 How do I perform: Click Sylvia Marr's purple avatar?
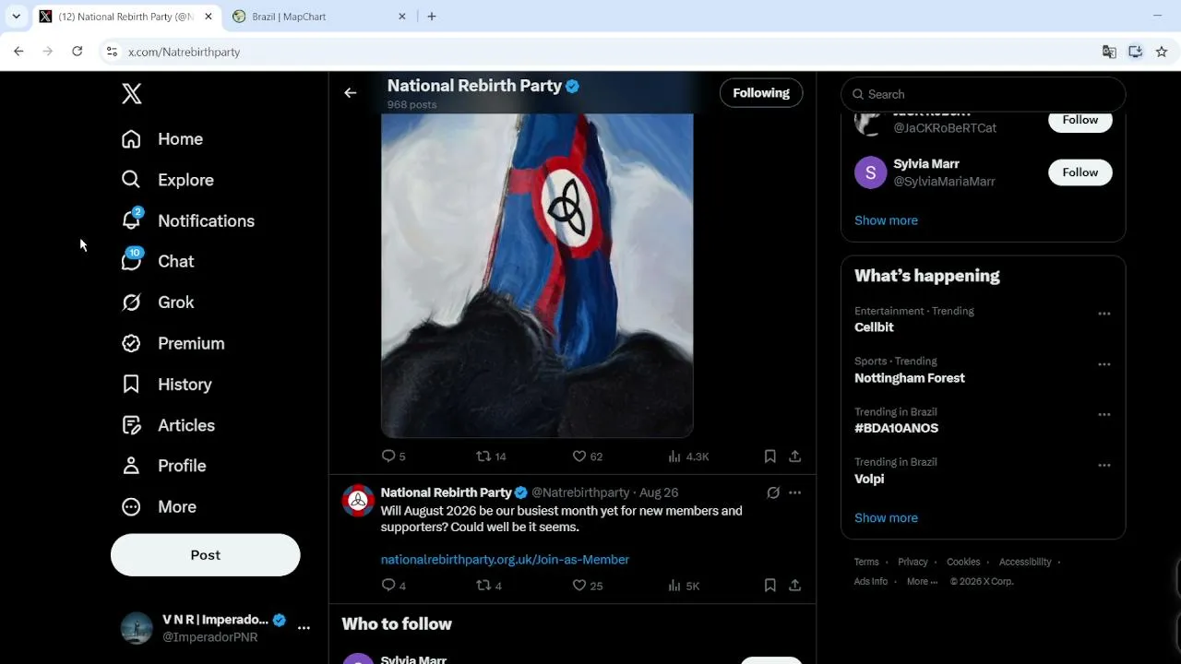[x=870, y=172]
